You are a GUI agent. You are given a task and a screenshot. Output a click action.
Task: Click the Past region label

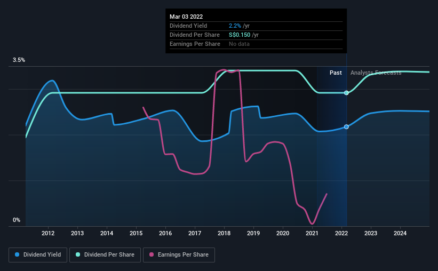pyautogui.click(x=336, y=73)
